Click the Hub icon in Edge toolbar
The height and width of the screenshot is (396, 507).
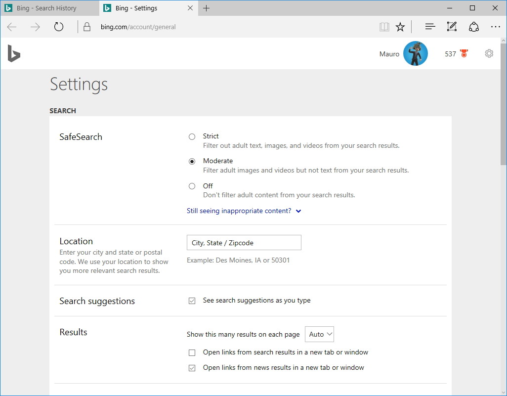(x=429, y=27)
